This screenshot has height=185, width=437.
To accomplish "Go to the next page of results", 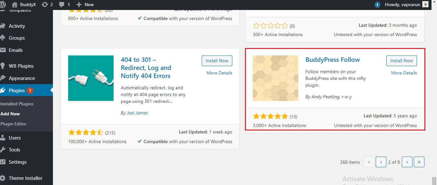I will [407, 162].
